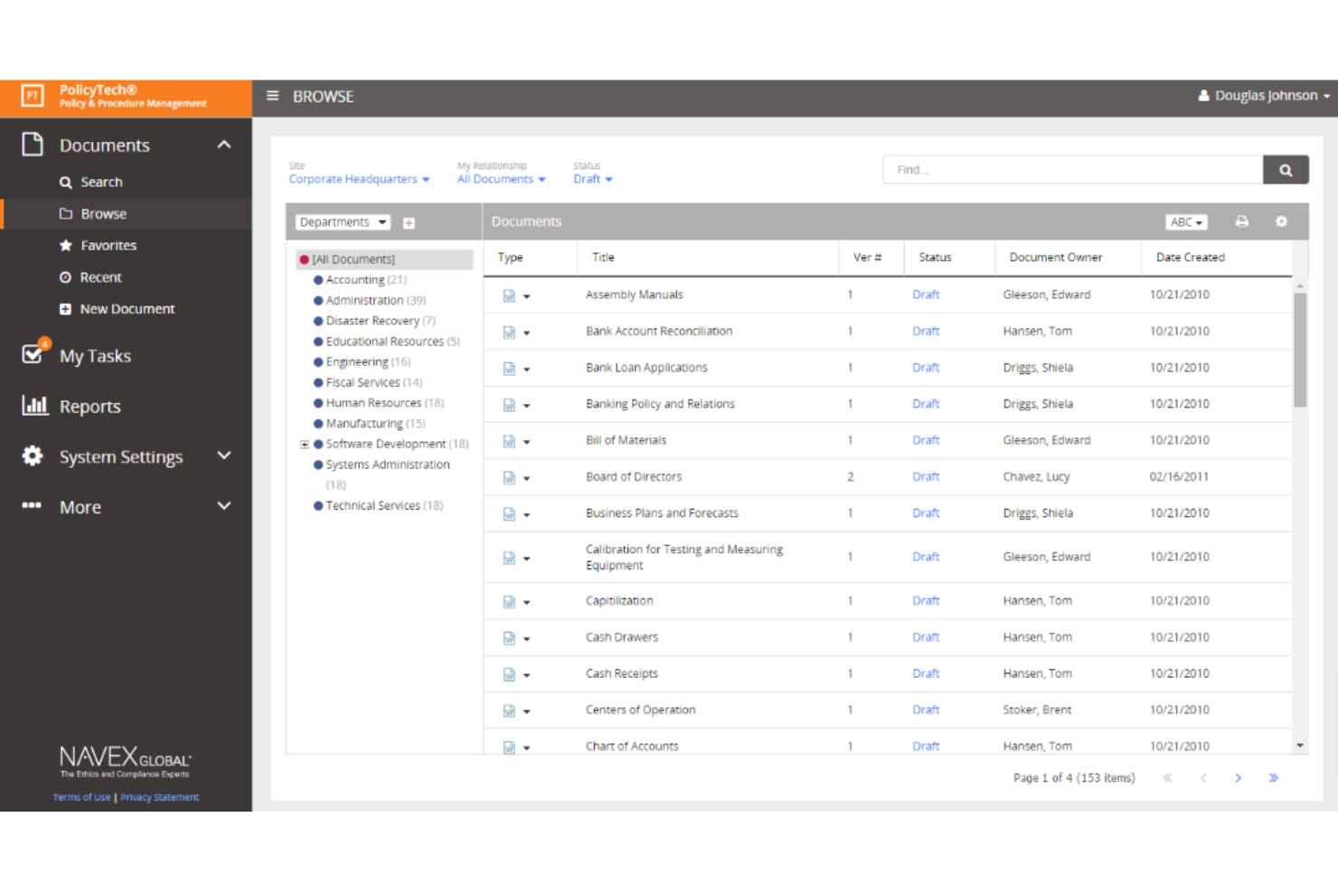Click the PolicyTech PT logo icon
The image size is (1338, 892).
tap(32, 96)
